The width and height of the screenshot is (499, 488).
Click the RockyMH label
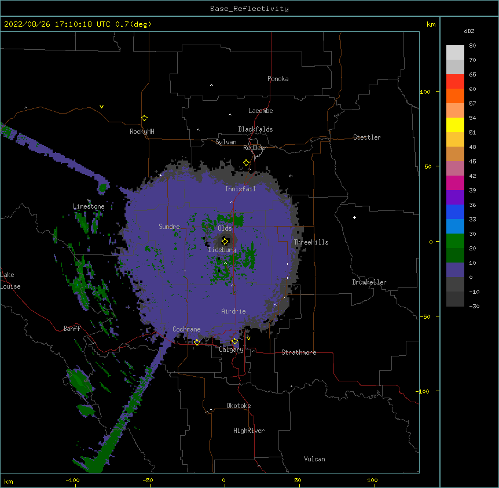(x=142, y=132)
